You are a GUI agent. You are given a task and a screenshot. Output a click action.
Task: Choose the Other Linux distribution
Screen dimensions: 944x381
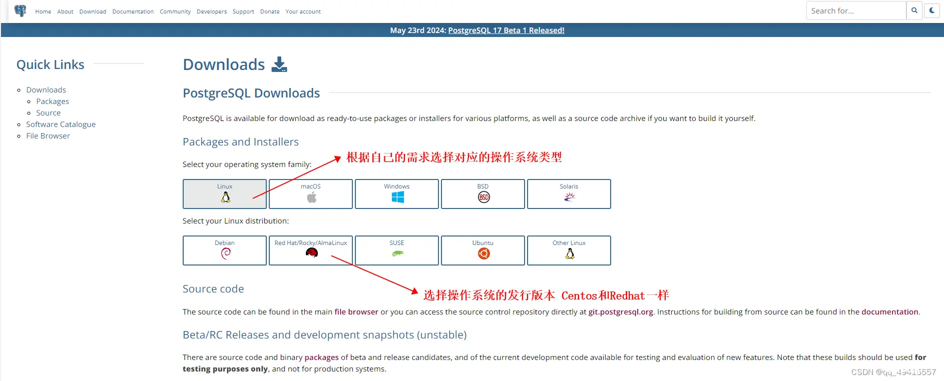[569, 250]
